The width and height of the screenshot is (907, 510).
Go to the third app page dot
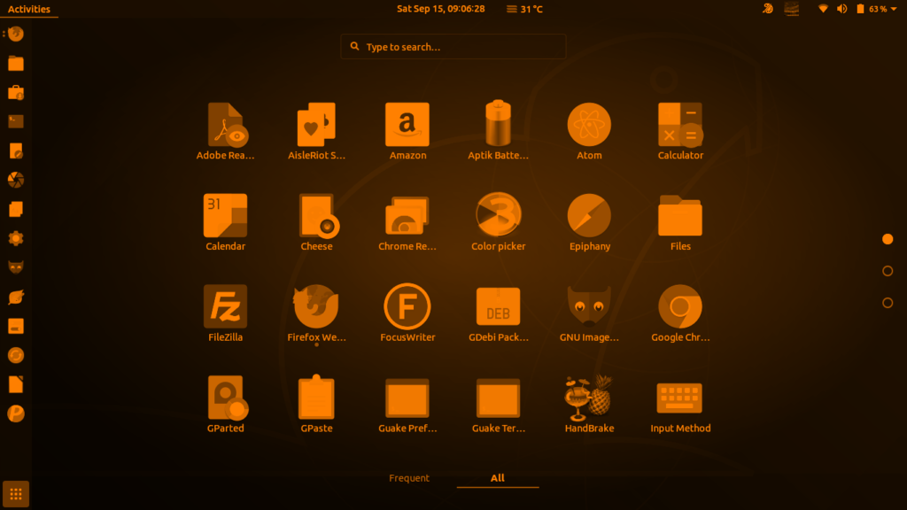888,303
